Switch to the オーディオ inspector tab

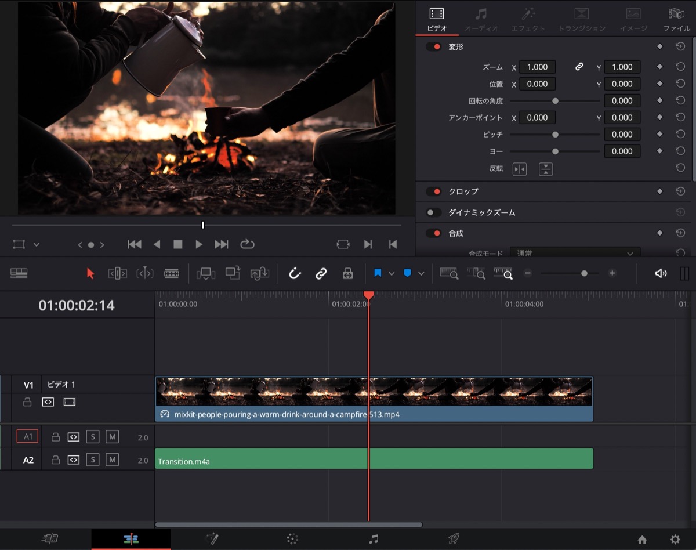[481, 19]
